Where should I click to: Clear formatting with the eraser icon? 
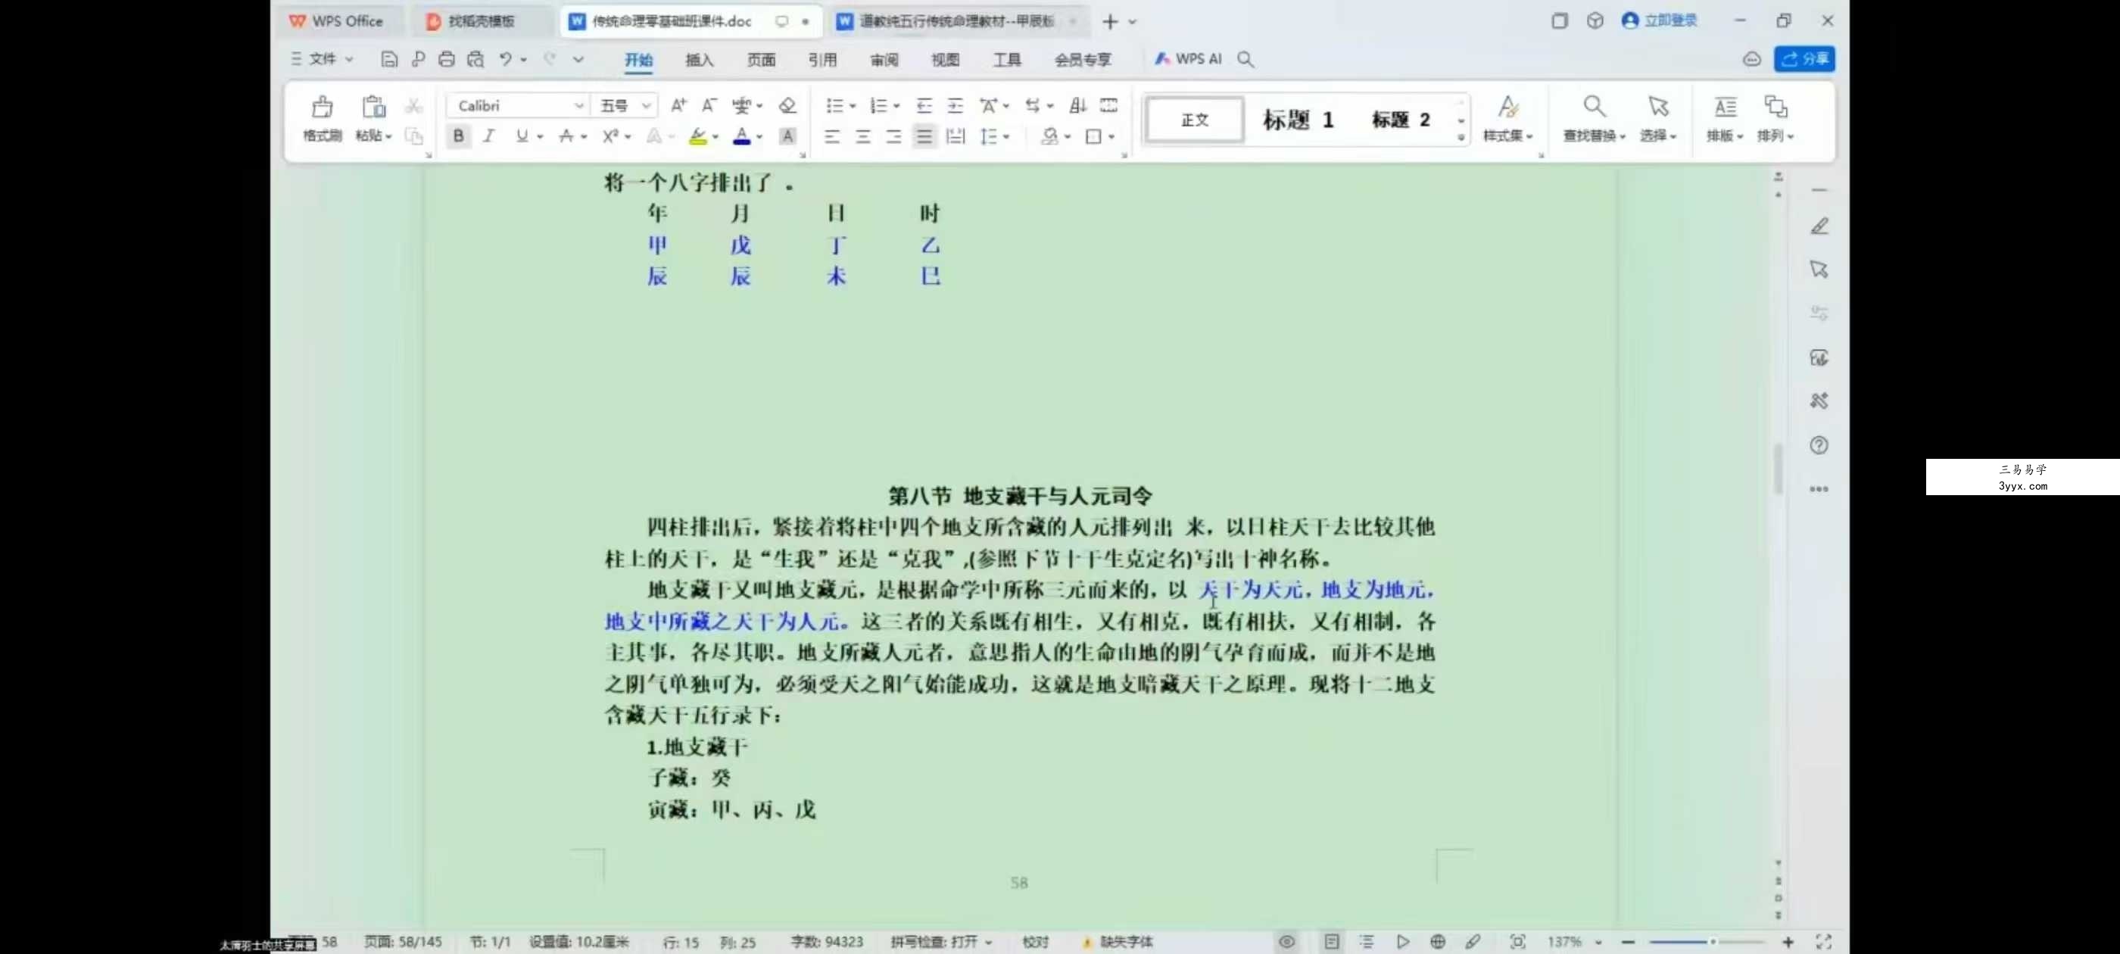tap(787, 105)
